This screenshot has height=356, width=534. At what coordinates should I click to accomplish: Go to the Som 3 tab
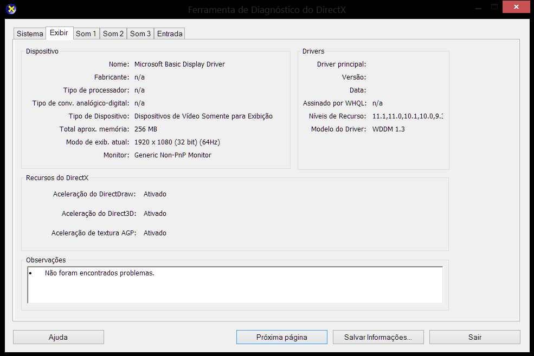(140, 34)
